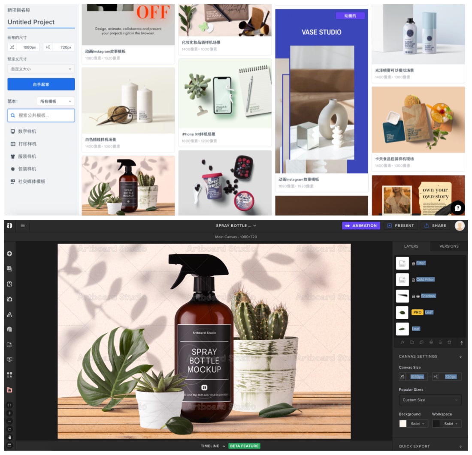
Task: Select the 包装样机 category
Action: coord(27,169)
